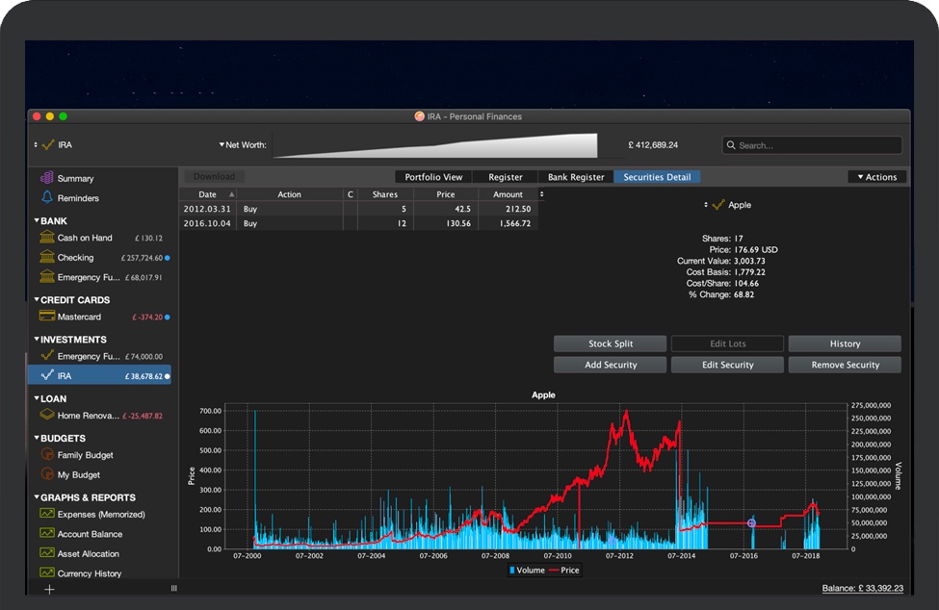Screen dimensions: 939x610
Task: Open the Summary icon in the sidebar
Action: tap(46, 178)
